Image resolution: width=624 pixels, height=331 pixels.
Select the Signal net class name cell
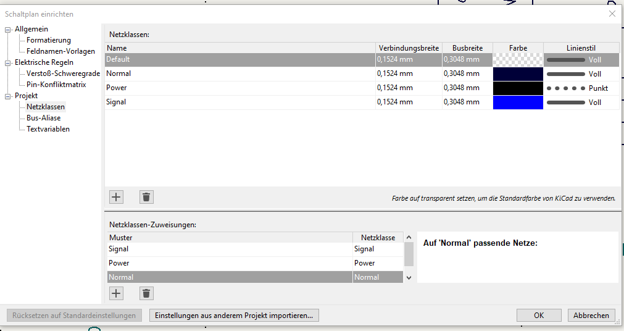pos(240,103)
